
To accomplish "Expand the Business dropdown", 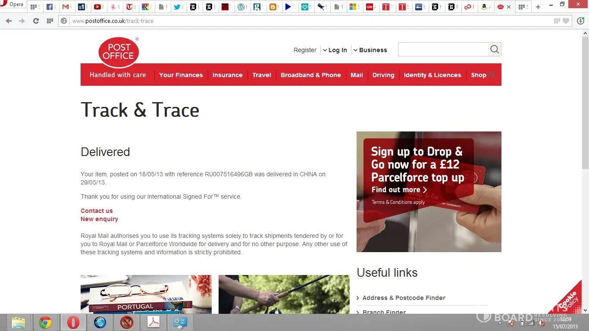I will [370, 50].
